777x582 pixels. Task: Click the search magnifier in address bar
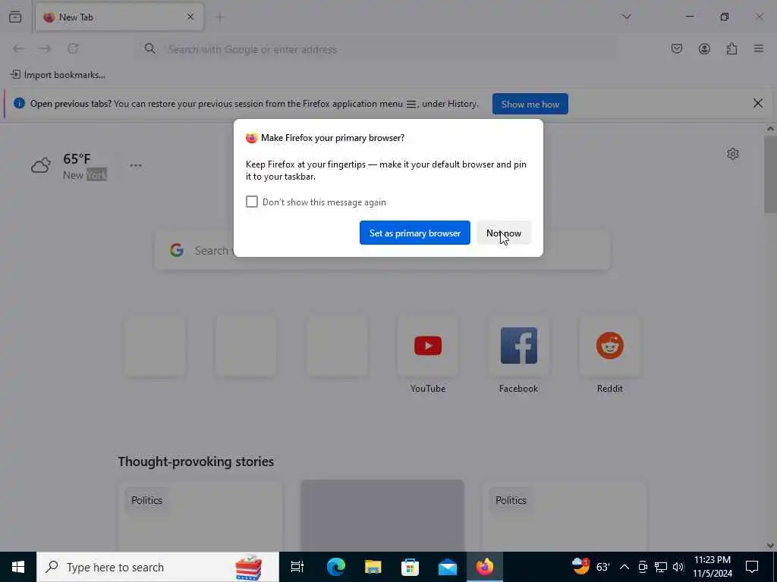(x=150, y=48)
